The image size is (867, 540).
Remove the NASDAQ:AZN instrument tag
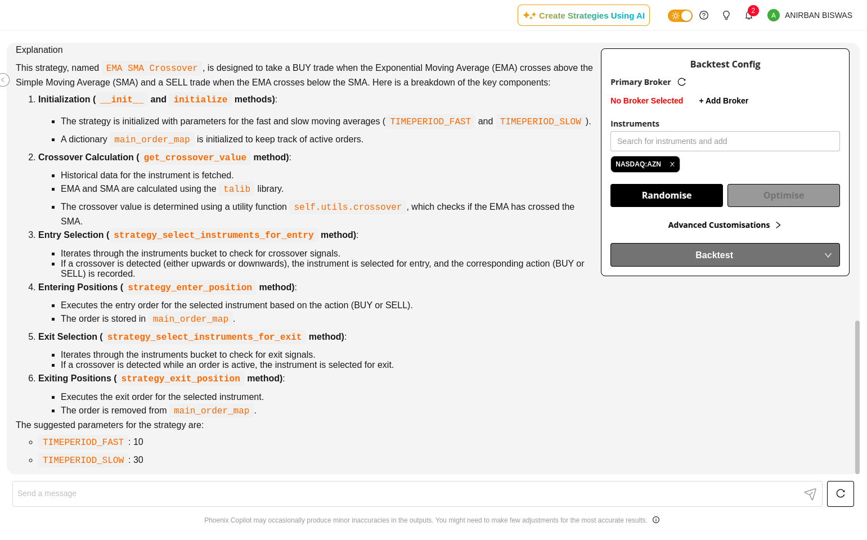672,164
